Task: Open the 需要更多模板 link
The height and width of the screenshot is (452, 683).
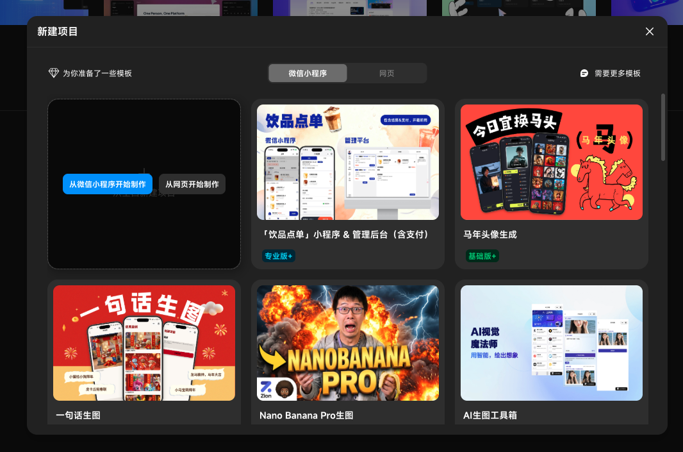Action: pyautogui.click(x=616, y=73)
